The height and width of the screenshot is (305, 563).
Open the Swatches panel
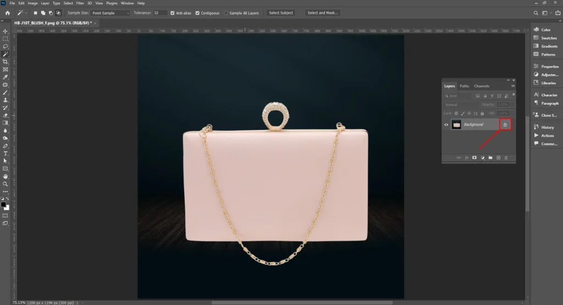click(x=545, y=38)
